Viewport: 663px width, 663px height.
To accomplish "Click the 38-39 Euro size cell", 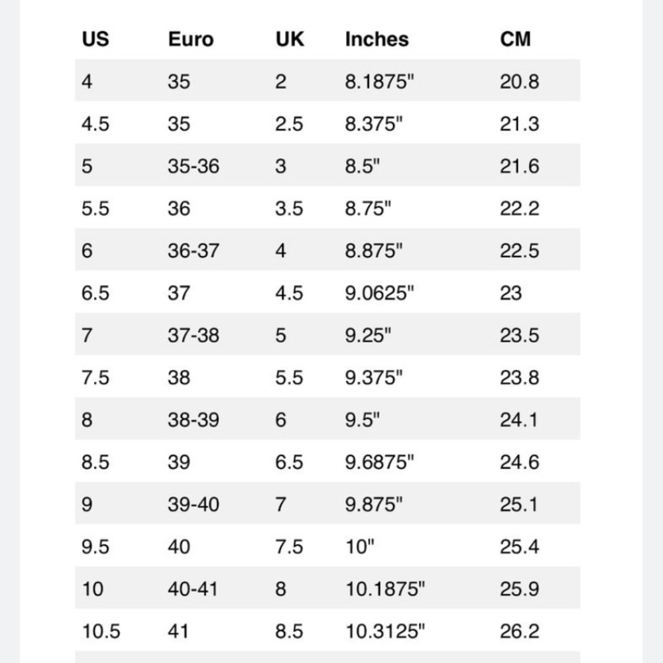I will pyautogui.click(x=193, y=420).
